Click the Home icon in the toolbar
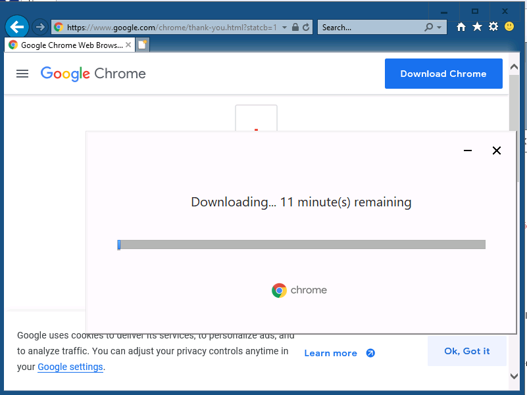The width and height of the screenshot is (527, 395). pos(461,27)
